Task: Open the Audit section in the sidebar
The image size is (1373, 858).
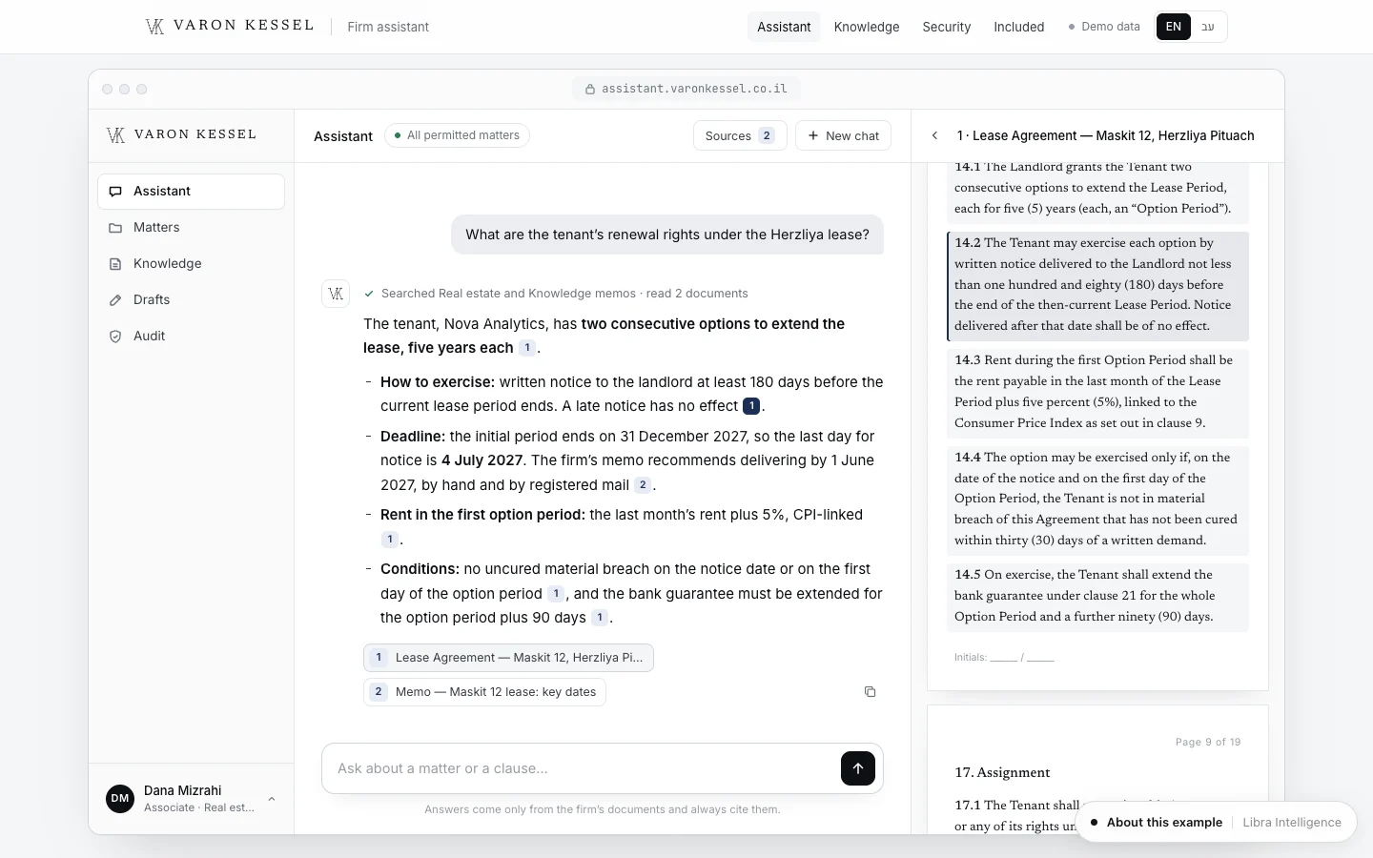Action: 191,336
